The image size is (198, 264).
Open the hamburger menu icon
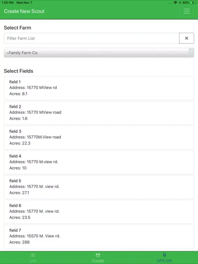(187, 11)
